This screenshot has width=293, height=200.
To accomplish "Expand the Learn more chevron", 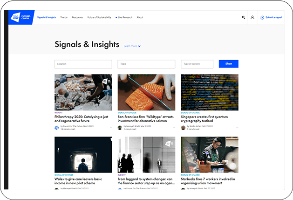I will [x=139, y=46].
